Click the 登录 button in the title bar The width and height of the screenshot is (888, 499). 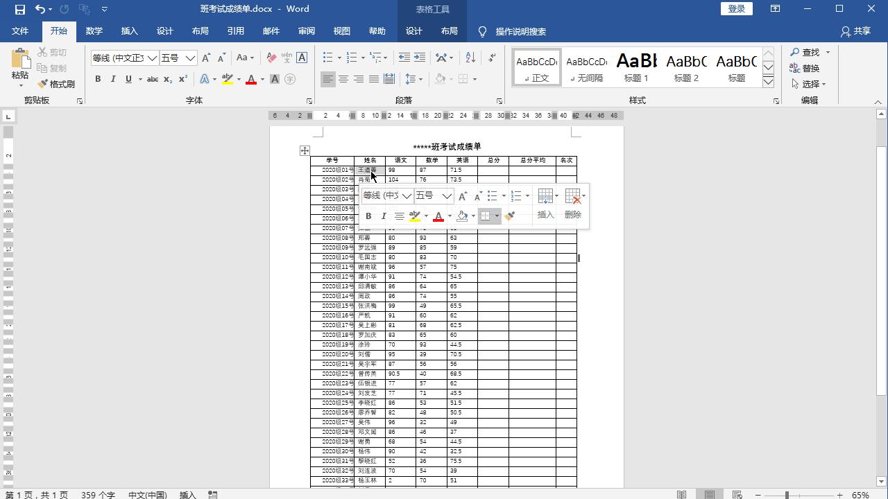click(x=736, y=8)
